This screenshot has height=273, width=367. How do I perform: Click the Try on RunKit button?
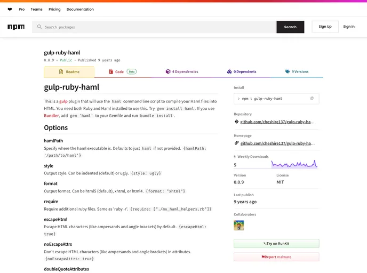point(276,244)
